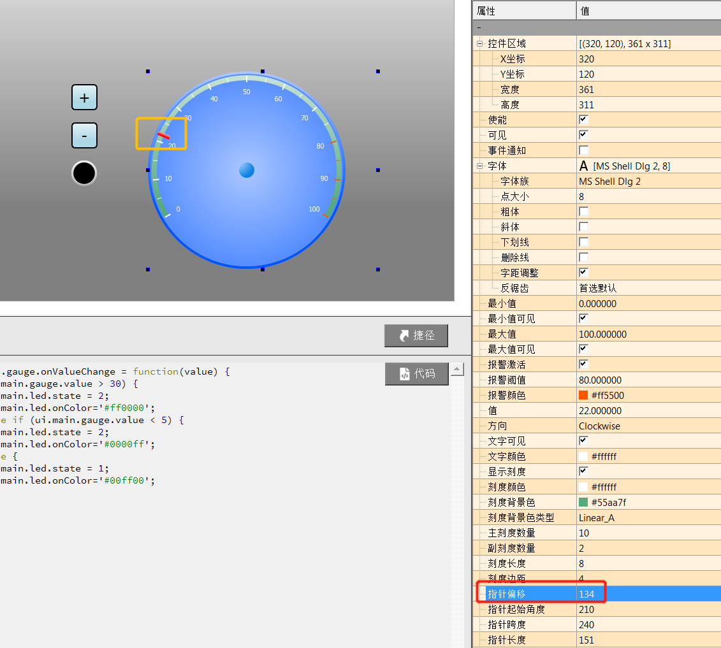Collapse the 字体 property group

pos(479,166)
